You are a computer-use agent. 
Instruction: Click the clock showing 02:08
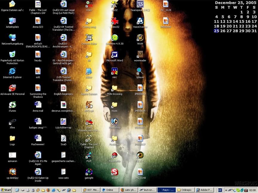tap(253, 190)
